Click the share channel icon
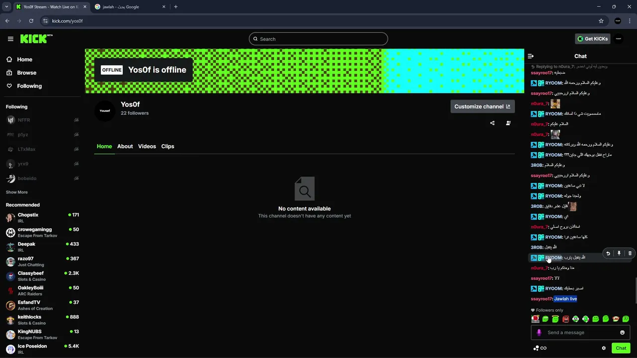637x358 pixels. pos(492,123)
